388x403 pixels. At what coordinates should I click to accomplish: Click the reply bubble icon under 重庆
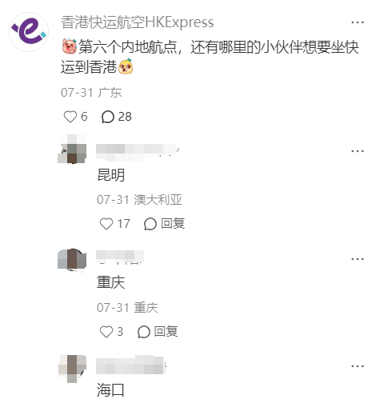[144, 332]
